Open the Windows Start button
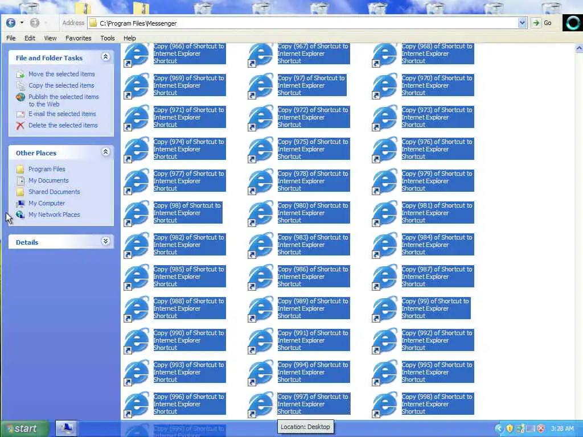583x437 pixels. tap(24, 428)
